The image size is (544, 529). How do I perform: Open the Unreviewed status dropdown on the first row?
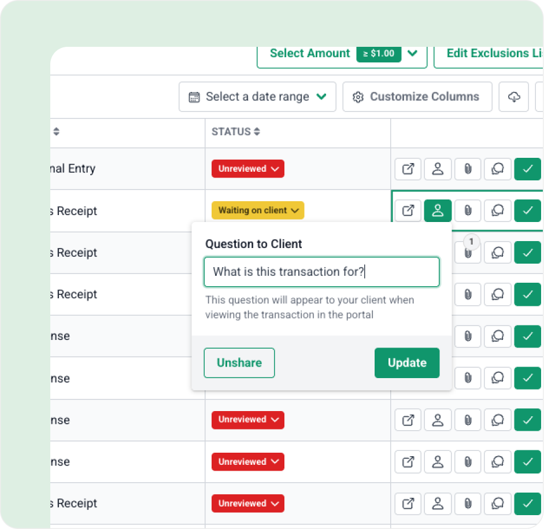[x=247, y=168]
